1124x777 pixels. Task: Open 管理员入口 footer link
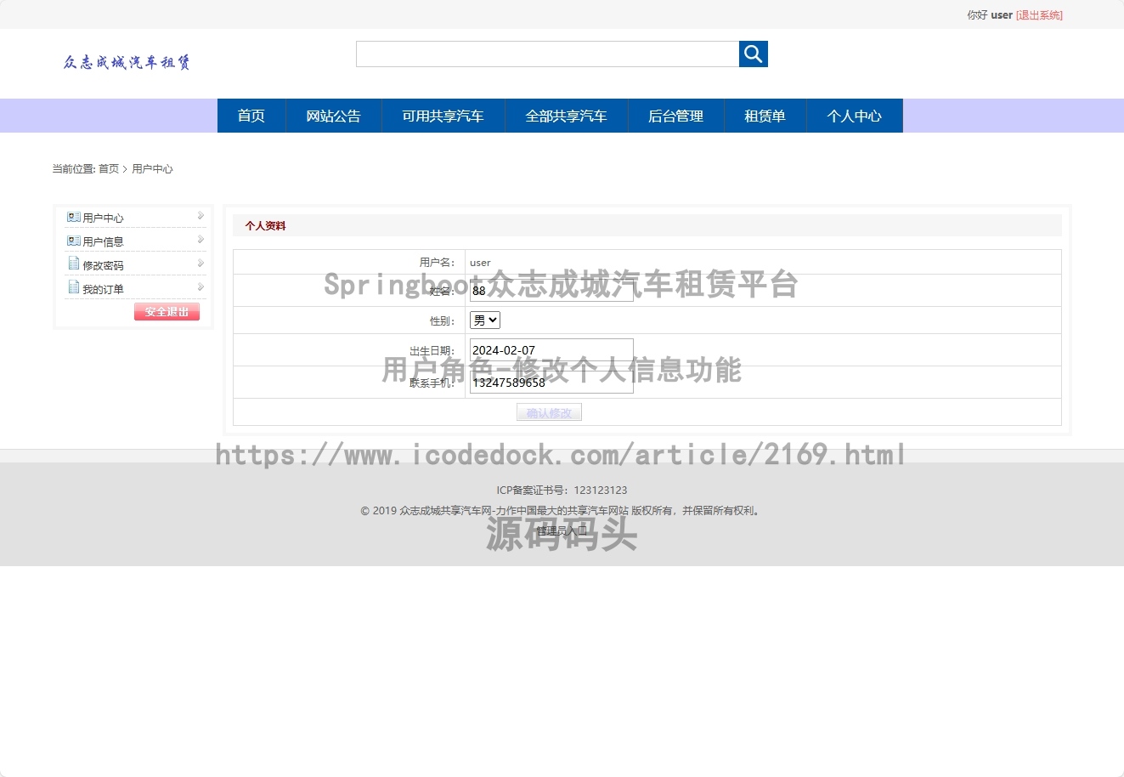point(562,531)
